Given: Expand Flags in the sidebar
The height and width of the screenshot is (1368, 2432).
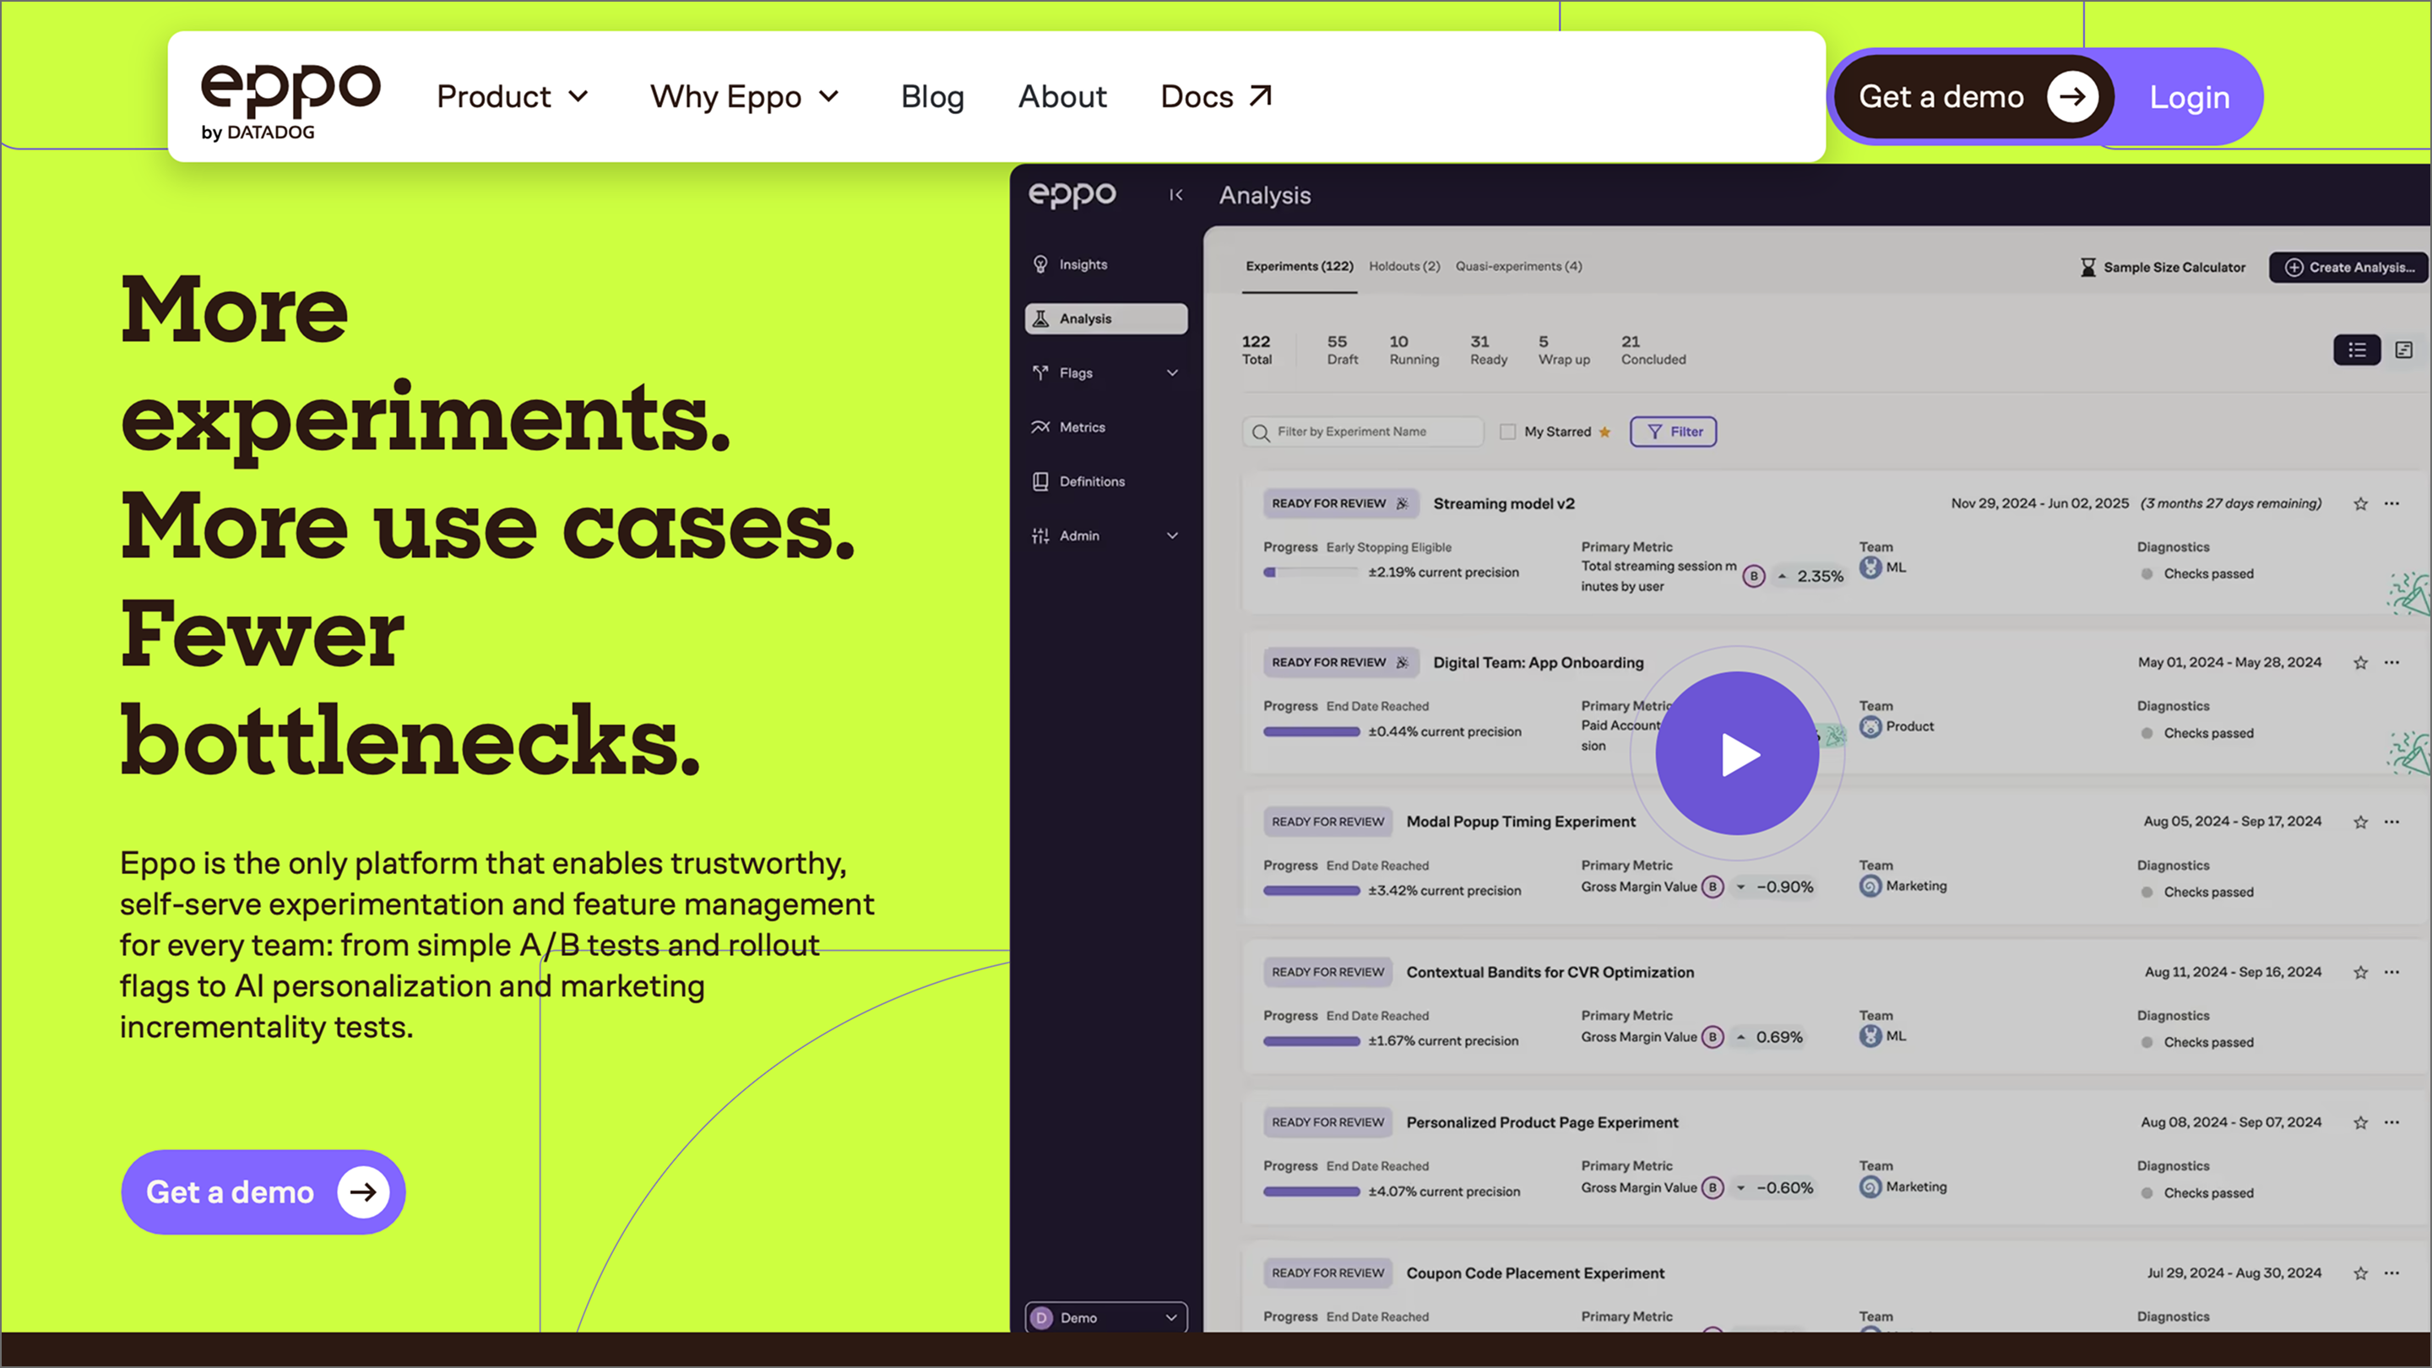Looking at the screenshot, I should [x=1105, y=373].
